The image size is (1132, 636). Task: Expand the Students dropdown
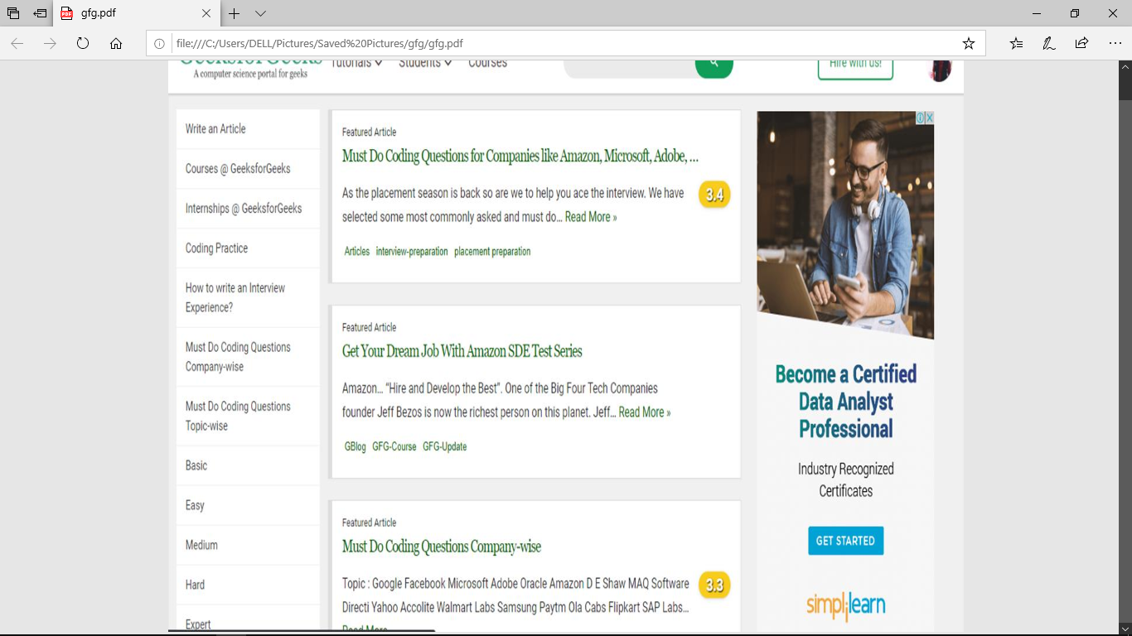click(x=425, y=63)
